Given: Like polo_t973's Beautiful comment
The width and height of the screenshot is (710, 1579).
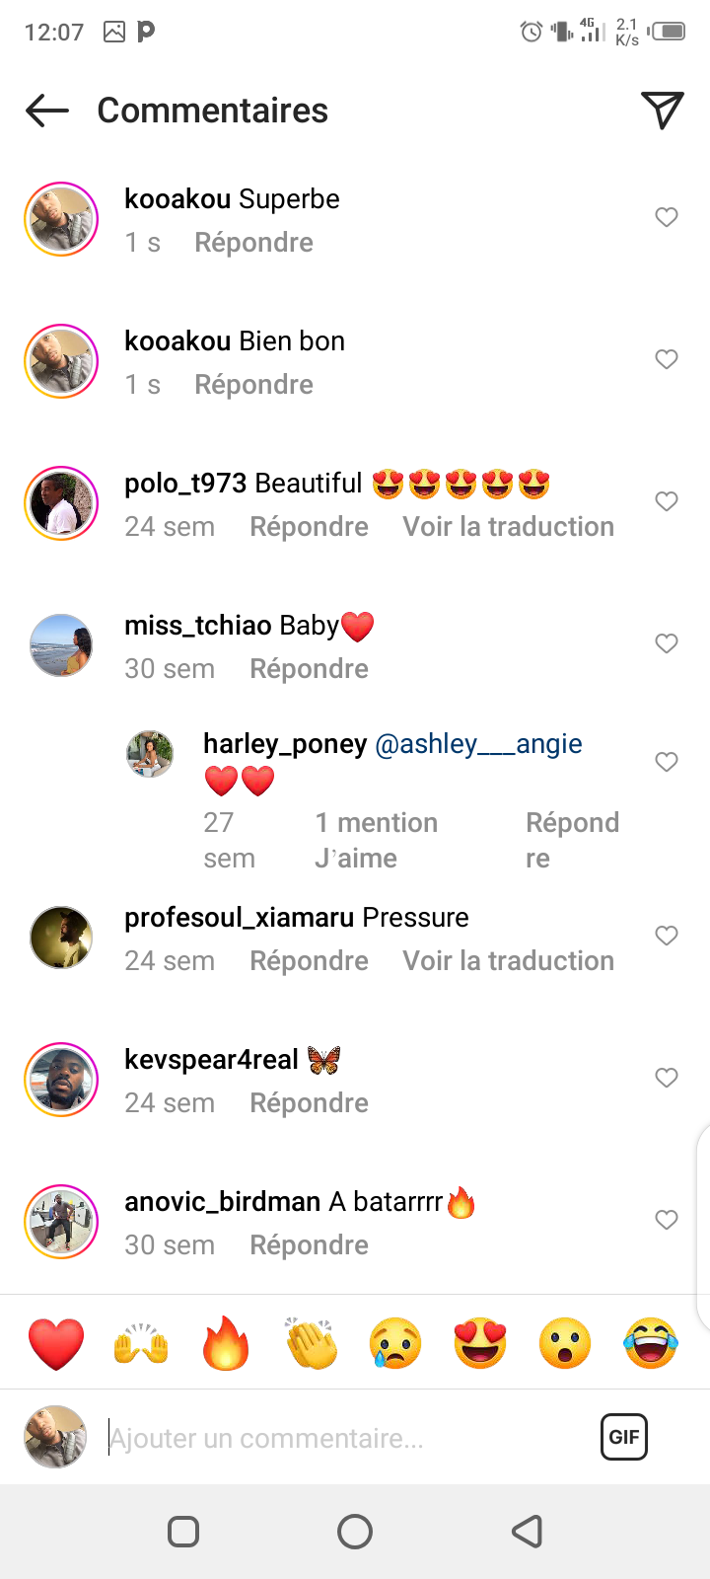Looking at the screenshot, I should pos(667,501).
